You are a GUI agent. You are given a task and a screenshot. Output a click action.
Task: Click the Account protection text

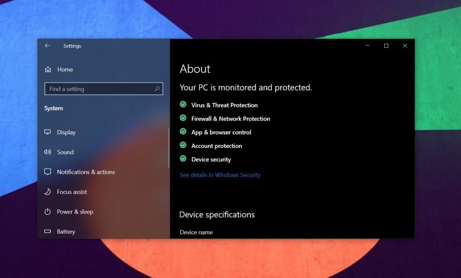click(x=216, y=146)
